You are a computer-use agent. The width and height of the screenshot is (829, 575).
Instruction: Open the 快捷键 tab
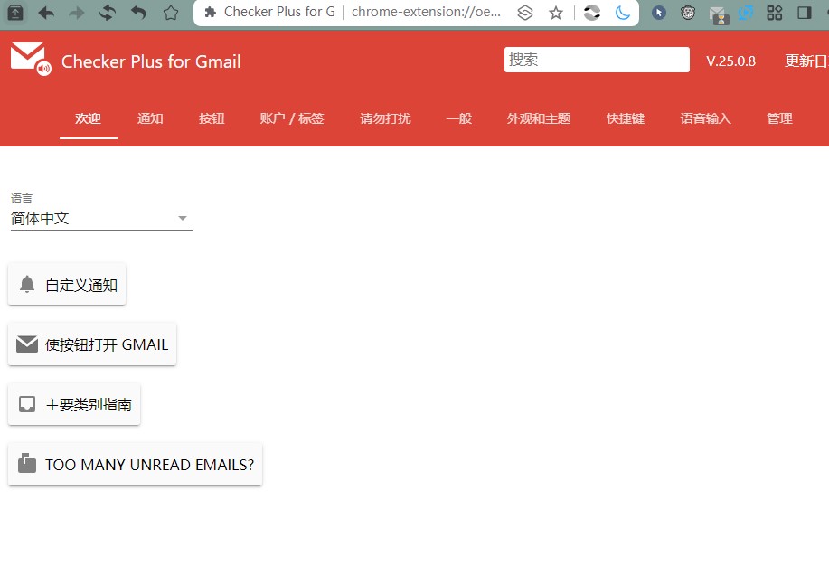(626, 119)
